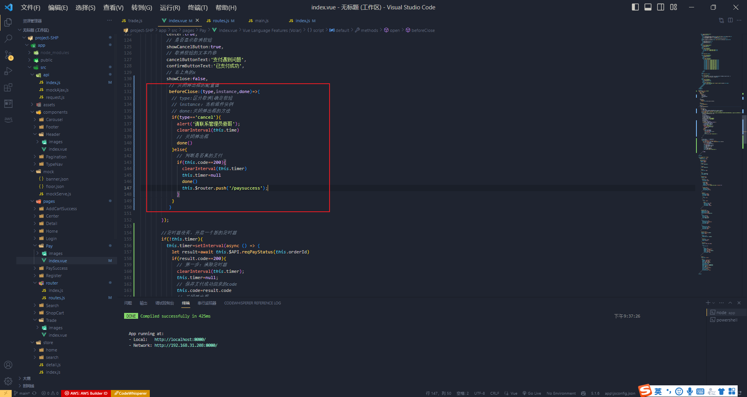The image size is (747, 397).
Task: Maximize the terminal panel size
Action: pyautogui.click(x=730, y=303)
